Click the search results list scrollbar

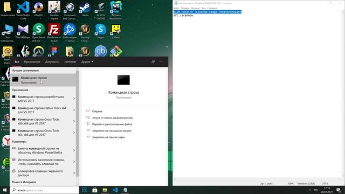click(78, 123)
